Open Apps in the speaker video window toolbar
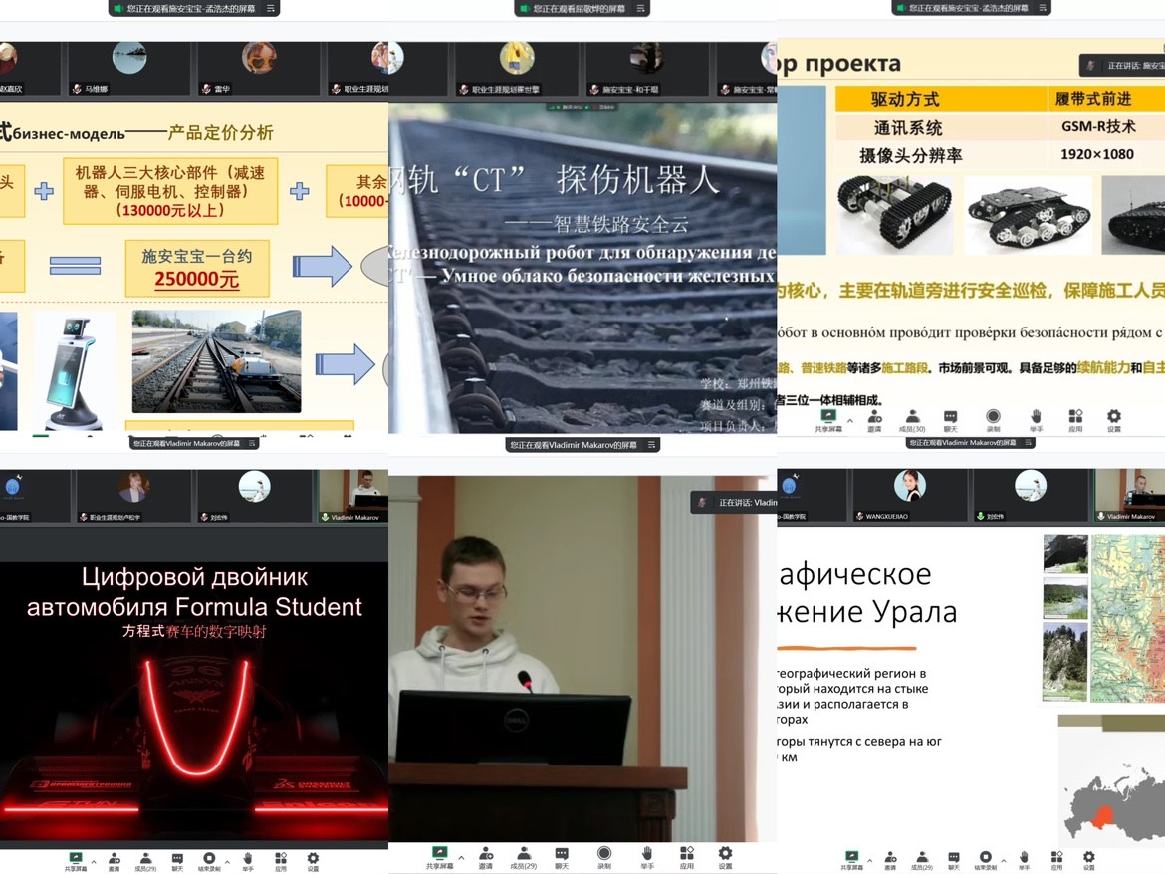The width and height of the screenshot is (1165, 874). pyautogui.click(x=686, y=856)
